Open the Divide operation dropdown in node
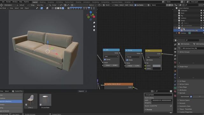 [x=134, y=57]
